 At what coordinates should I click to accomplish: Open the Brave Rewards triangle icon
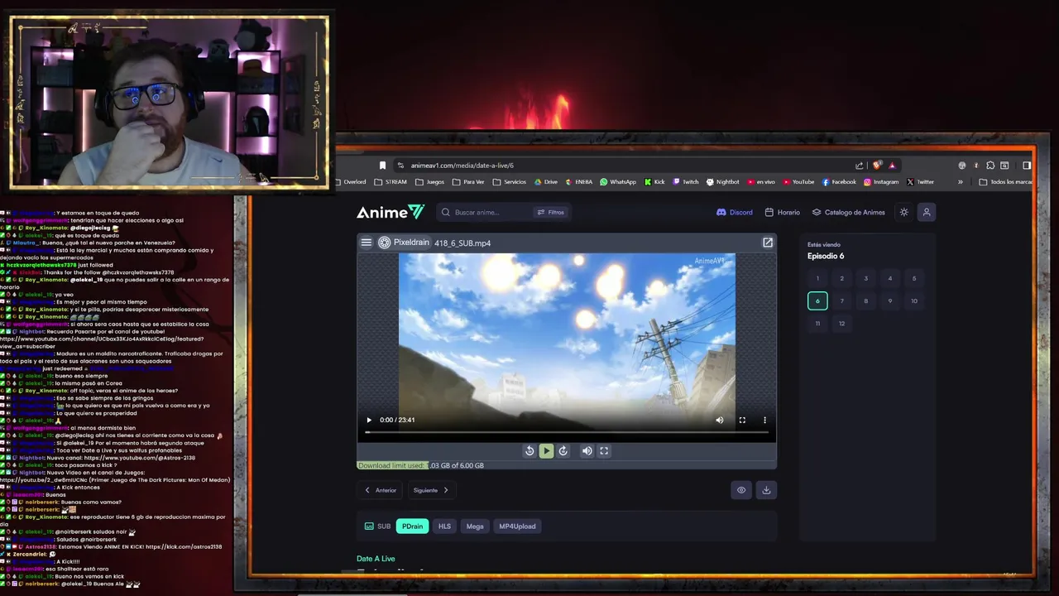pos(892,166)
